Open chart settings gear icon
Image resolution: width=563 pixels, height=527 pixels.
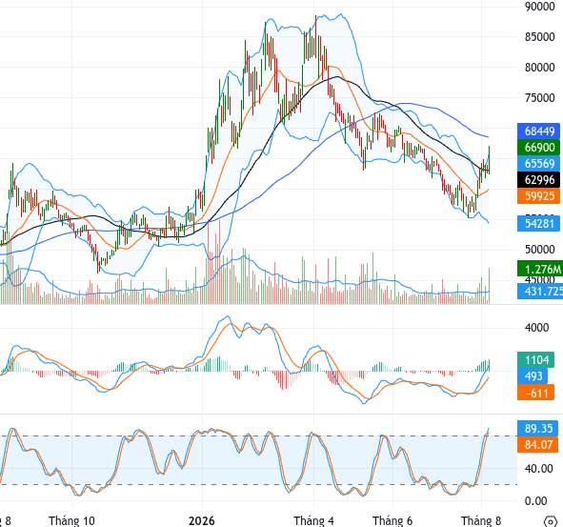551,521
